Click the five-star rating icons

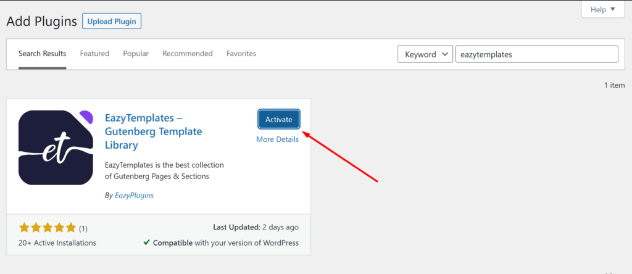pyautogui.click(x=47, y=228)
